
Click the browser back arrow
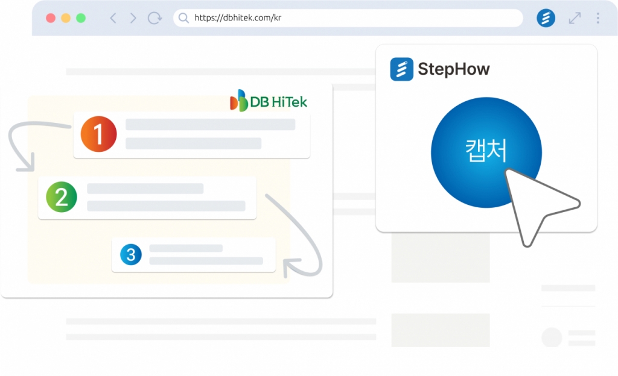[113, 18]
